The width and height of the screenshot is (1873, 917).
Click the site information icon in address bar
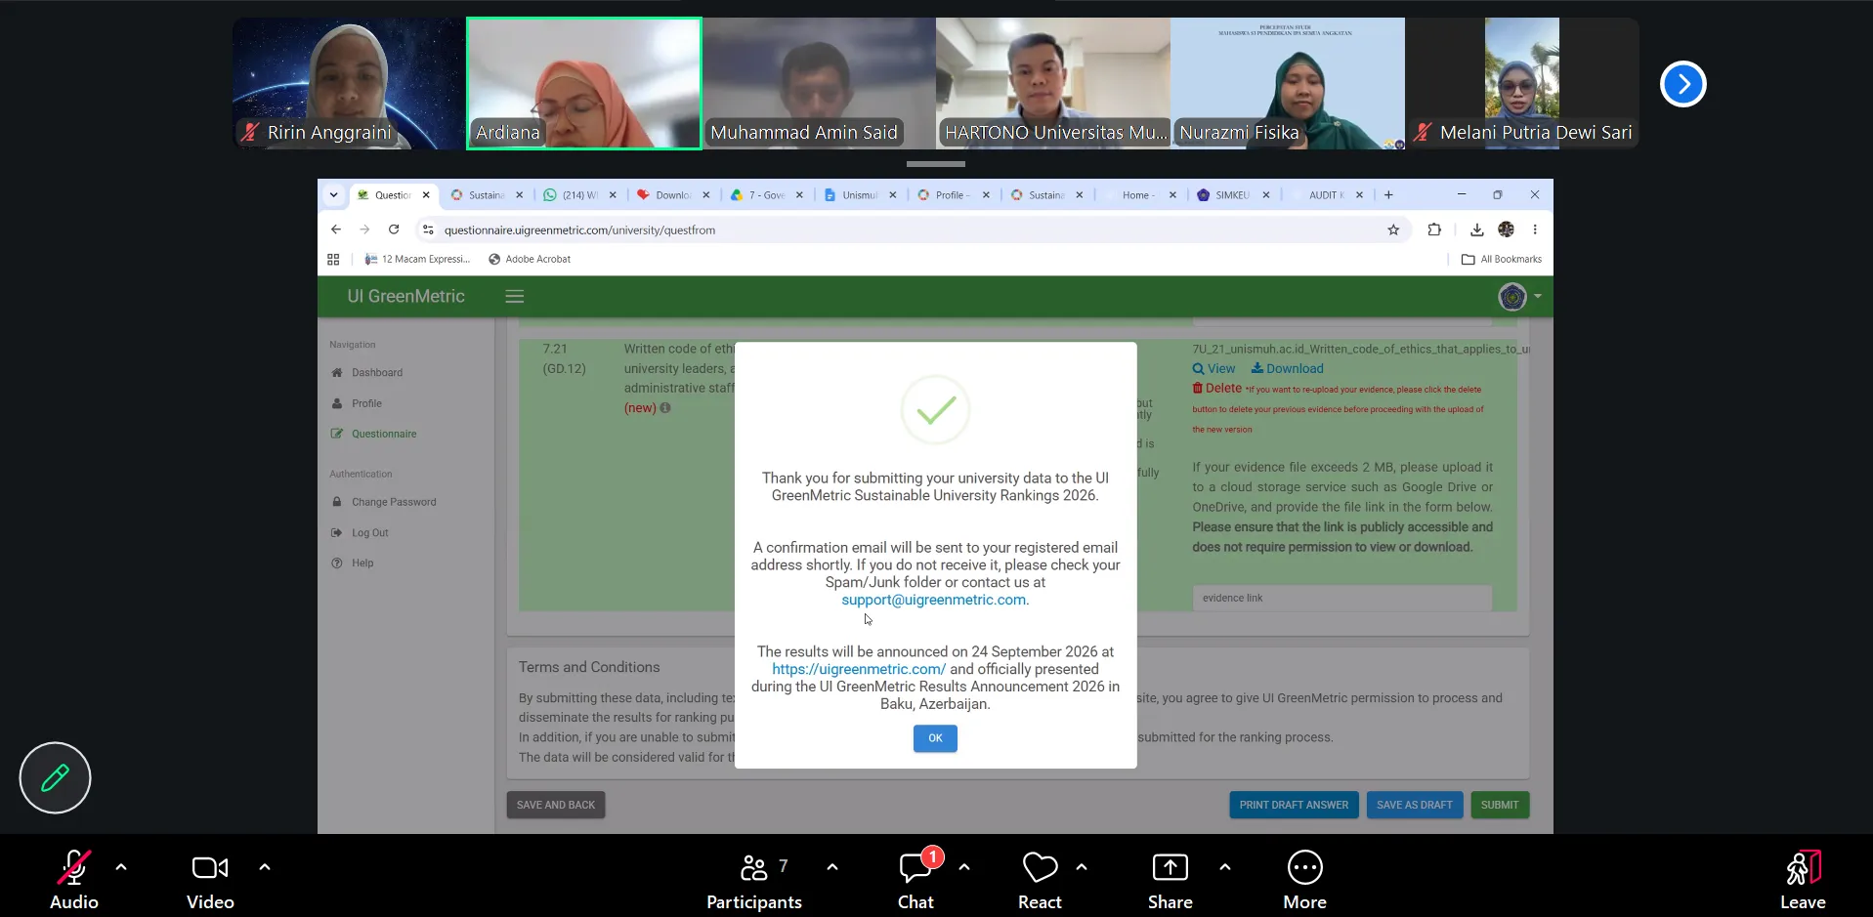tap(428, 229)
